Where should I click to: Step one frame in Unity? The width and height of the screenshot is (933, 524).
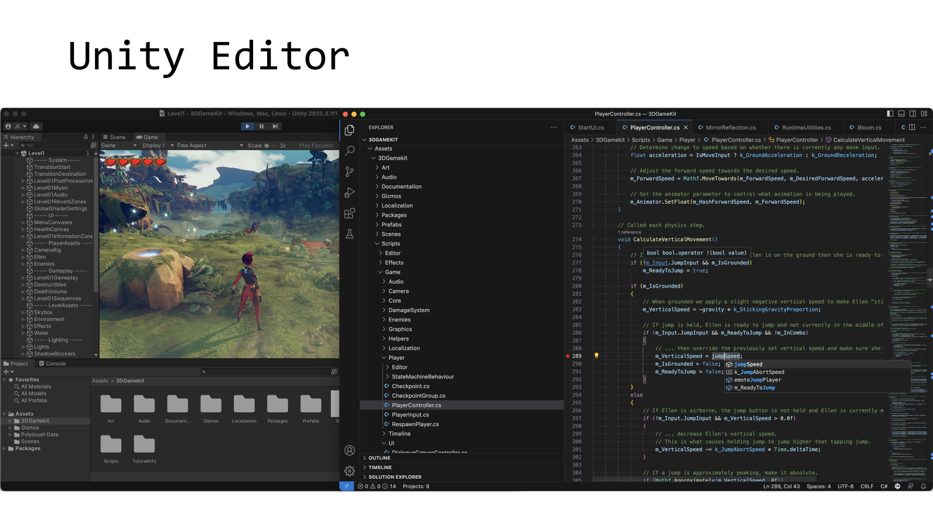pos(275,126)
